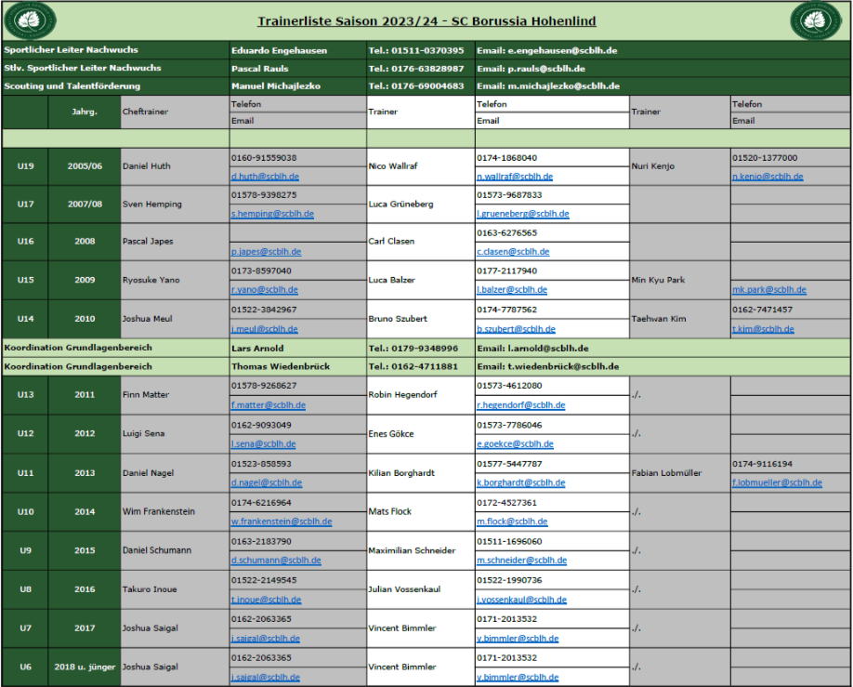Select cell Scouting und Talentförderung
Screen dimensions: 853x687
116,86
